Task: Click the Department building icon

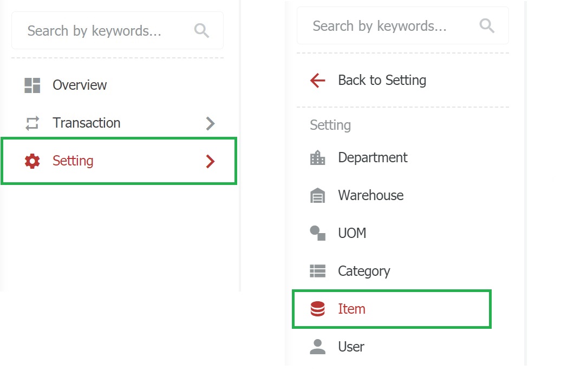Action: coord(318,158)
